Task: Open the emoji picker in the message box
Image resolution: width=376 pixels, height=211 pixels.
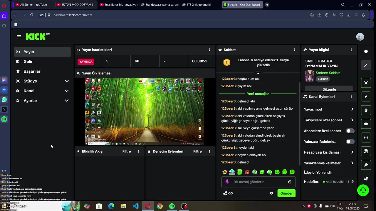Action: (x=290, y=182)
